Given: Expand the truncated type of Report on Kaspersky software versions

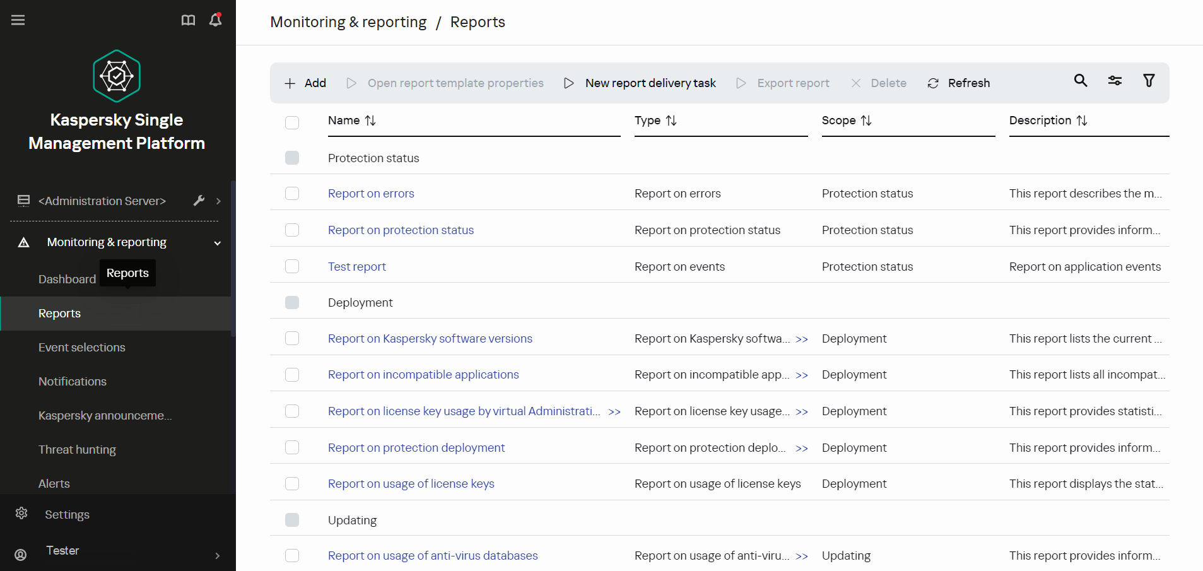Looking at the screenshot, I should tap(802, 339).
